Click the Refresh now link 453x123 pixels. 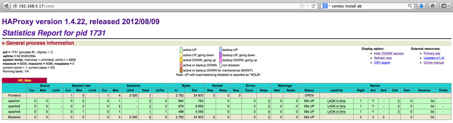[x=383, y=58]
